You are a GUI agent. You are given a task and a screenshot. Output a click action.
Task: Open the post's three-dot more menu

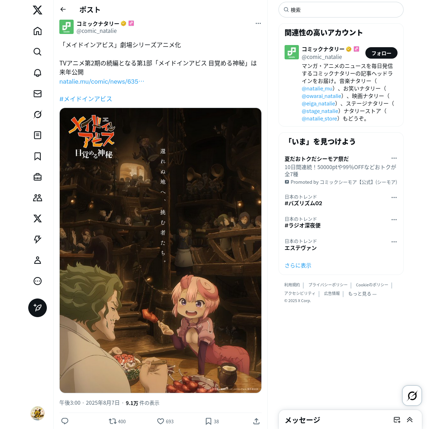click(258, 23)
